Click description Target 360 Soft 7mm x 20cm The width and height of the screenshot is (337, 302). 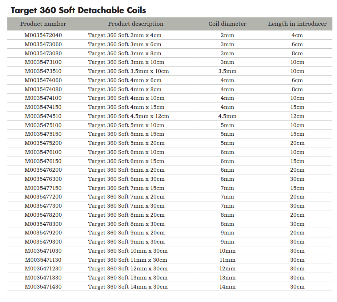tap(126, 197)
